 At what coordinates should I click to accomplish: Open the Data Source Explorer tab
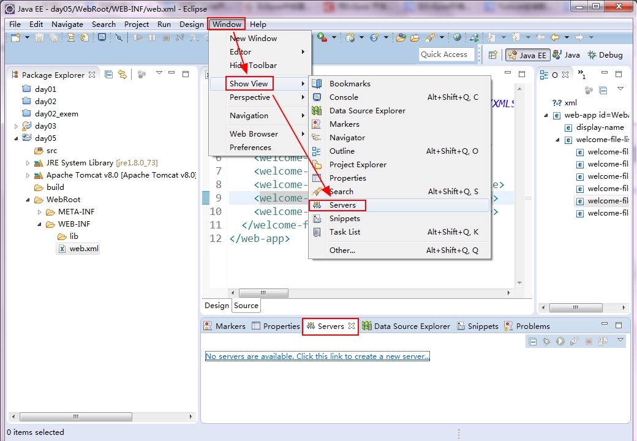(x=406, y=326)
